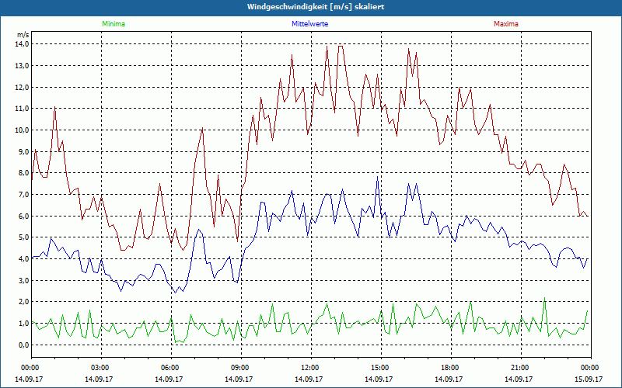
Task: Click the 2,0 y-axis value
Action: [x=24, y=302]
